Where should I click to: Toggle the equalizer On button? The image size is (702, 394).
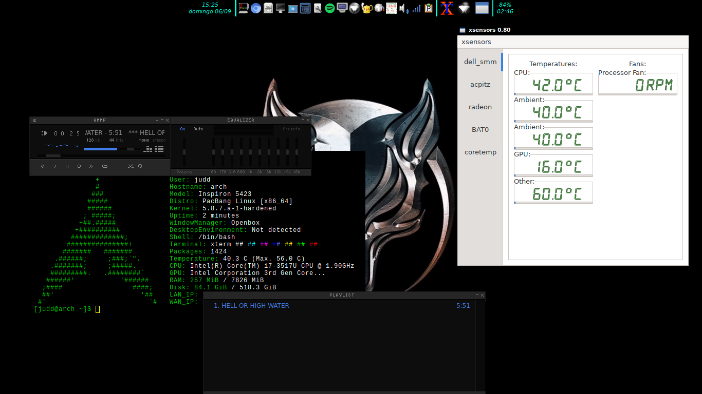click(182, 129)
